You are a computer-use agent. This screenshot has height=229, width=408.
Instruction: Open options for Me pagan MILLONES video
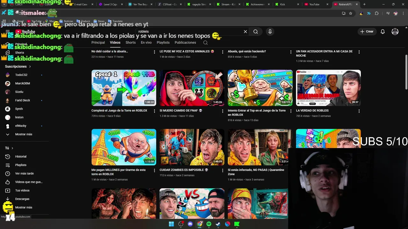155,170
